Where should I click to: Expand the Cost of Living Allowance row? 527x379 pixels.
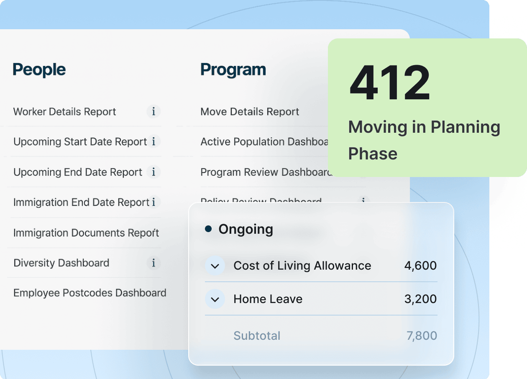(x=215, y=266)
